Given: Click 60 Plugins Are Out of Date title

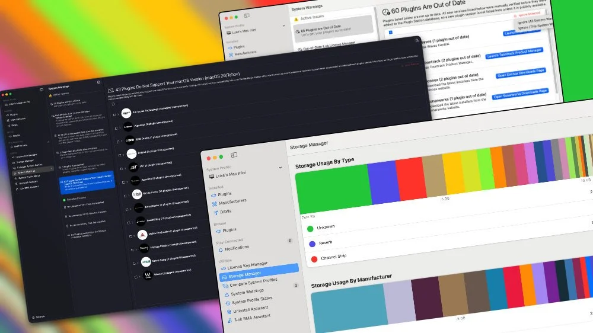Looking at the screenshot, I should [x=428, y=7].
